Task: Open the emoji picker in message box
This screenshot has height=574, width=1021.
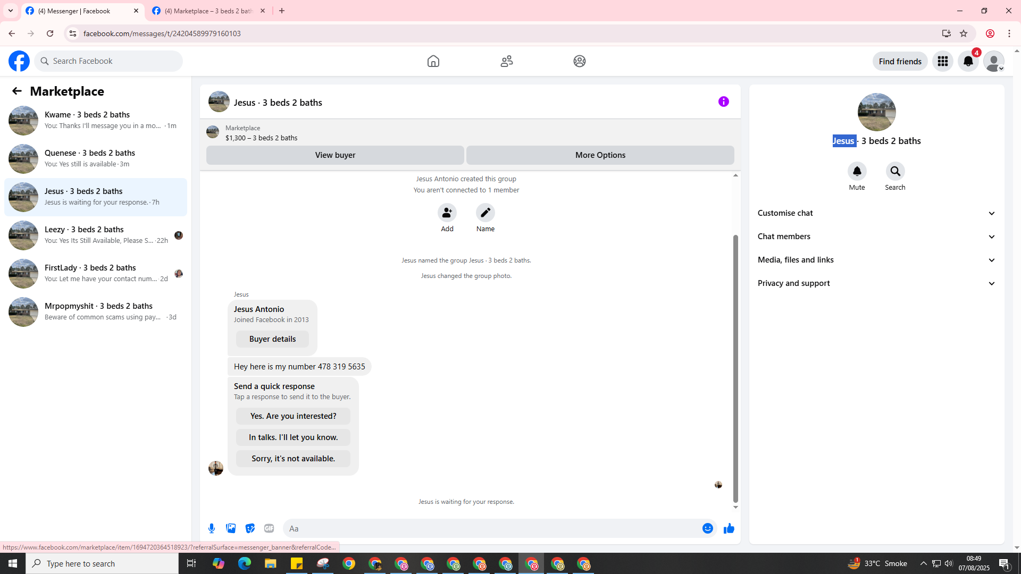Action: [708, 528]
